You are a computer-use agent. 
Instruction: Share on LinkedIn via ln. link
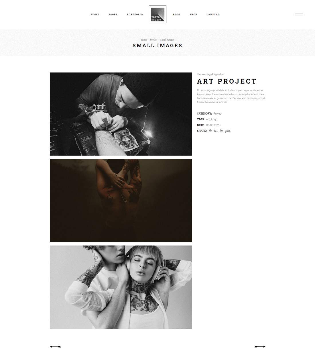[x=222, y=131]
